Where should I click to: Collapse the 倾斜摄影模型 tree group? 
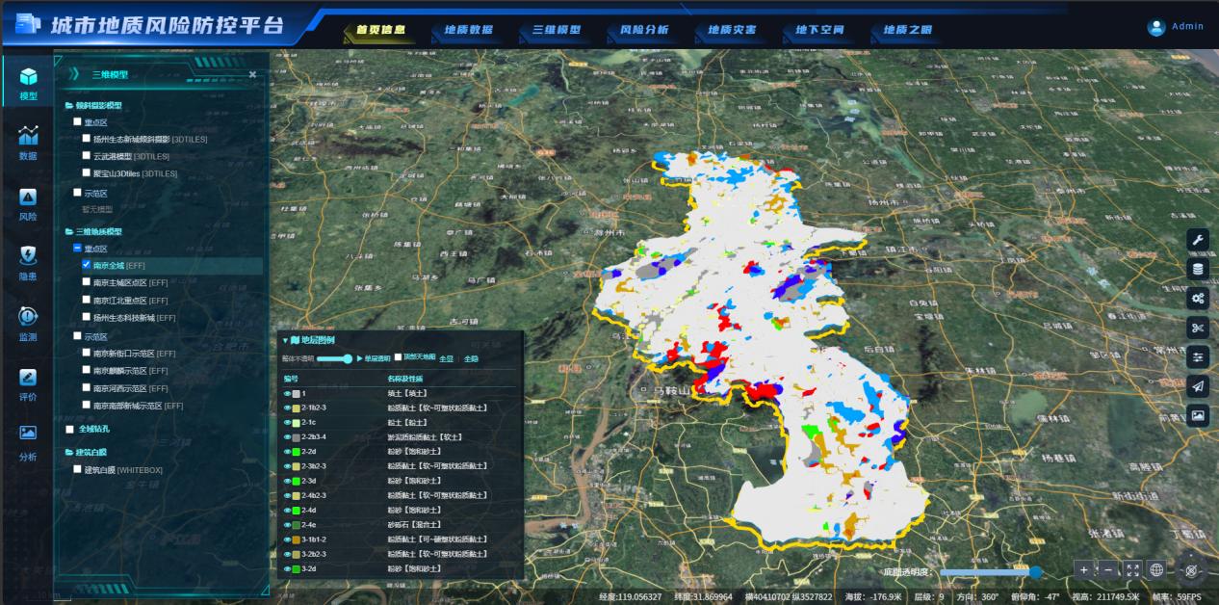(69, 105)
